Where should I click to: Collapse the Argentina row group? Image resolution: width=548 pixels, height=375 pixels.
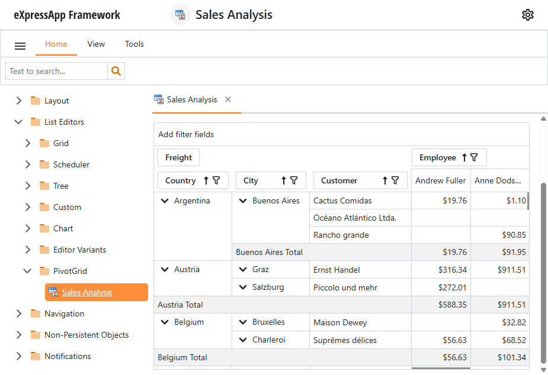pos(165,201)
